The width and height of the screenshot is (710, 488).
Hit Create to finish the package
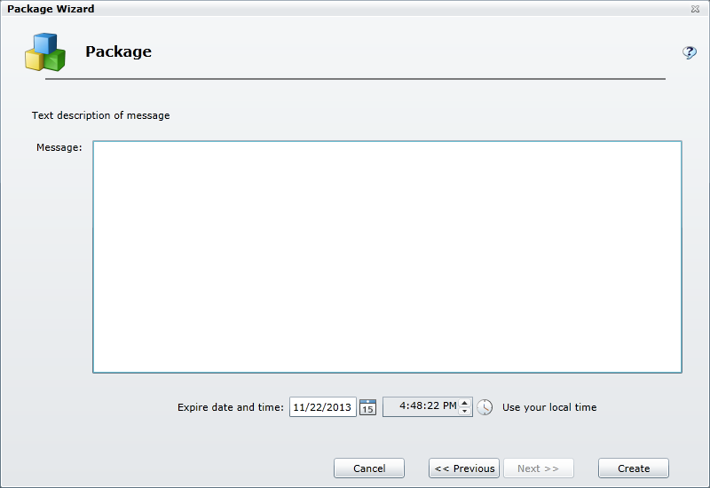point(634,468)
